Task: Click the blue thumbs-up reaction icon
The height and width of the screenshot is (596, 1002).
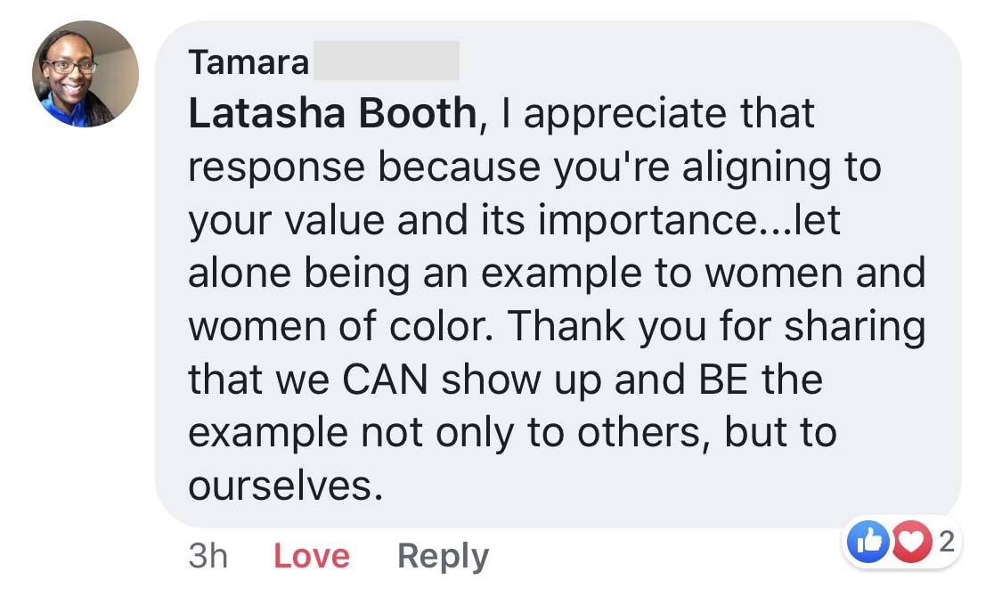Action: coord(868,543)
